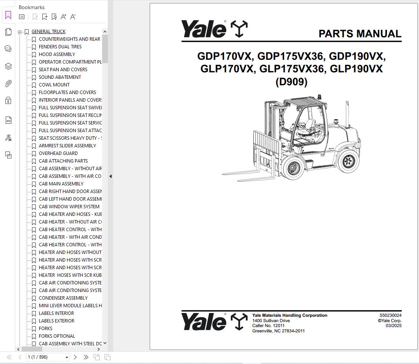
Task: Open the Comments panel
Action: 8,48
